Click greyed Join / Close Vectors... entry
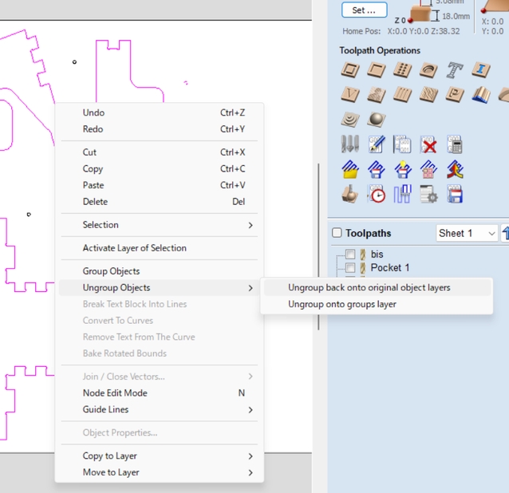Screen dimensions: 509x493 (159, 377)
